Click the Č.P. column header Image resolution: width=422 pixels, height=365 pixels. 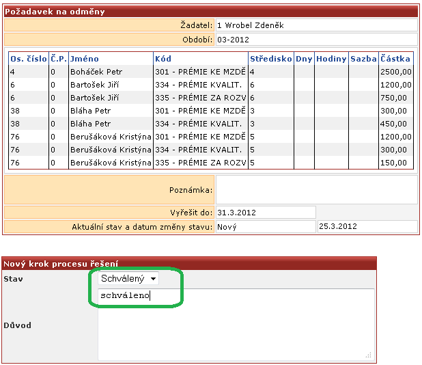click(59, 59)
